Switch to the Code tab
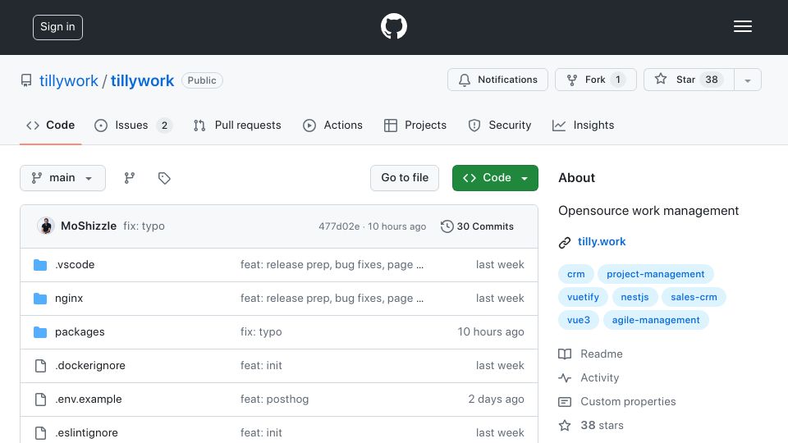The image size is (788, 443). tap(51, 125)
